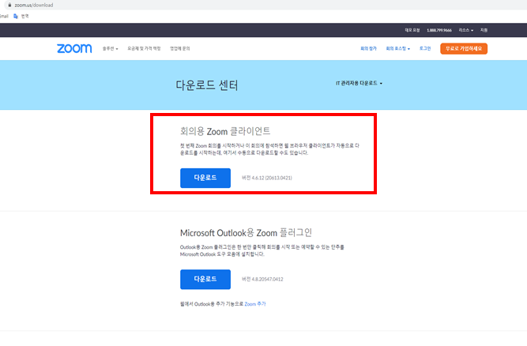
Task: Open 영업에 문의 page
Action: pyautogui.click(x=180, y=49)
